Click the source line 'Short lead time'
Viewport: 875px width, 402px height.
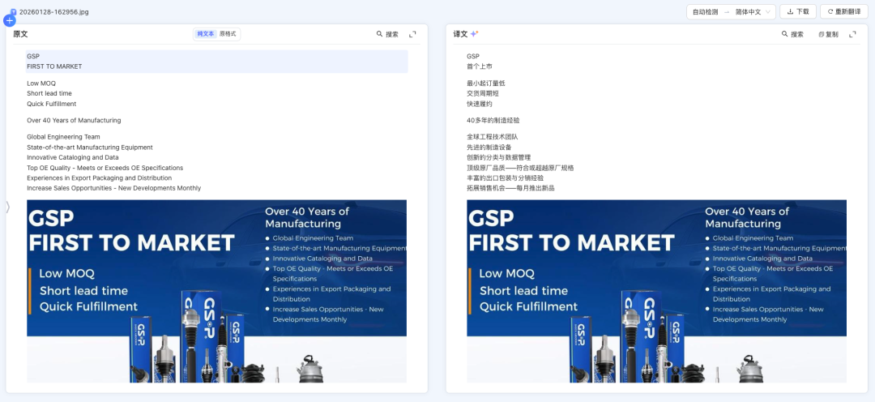[x=49, y=93]
